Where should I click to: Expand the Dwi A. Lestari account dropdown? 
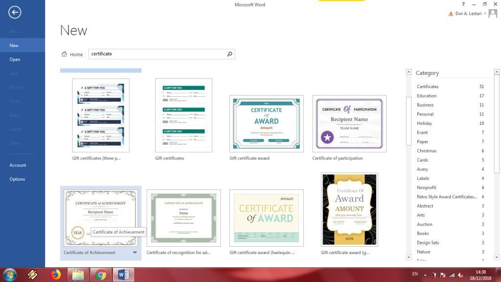point(485,14)
